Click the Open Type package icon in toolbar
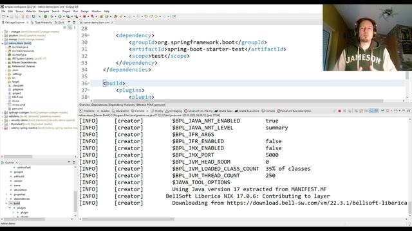This screenshot has height=231, width=412. (x=115, y=17)
